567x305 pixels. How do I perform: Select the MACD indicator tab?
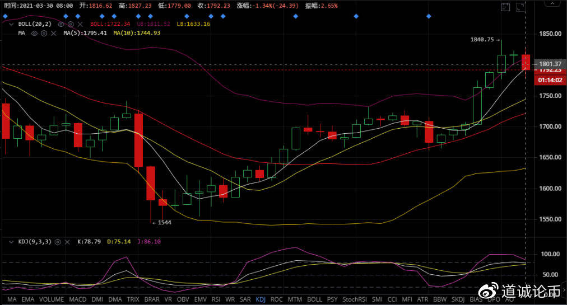click(77, 299)
